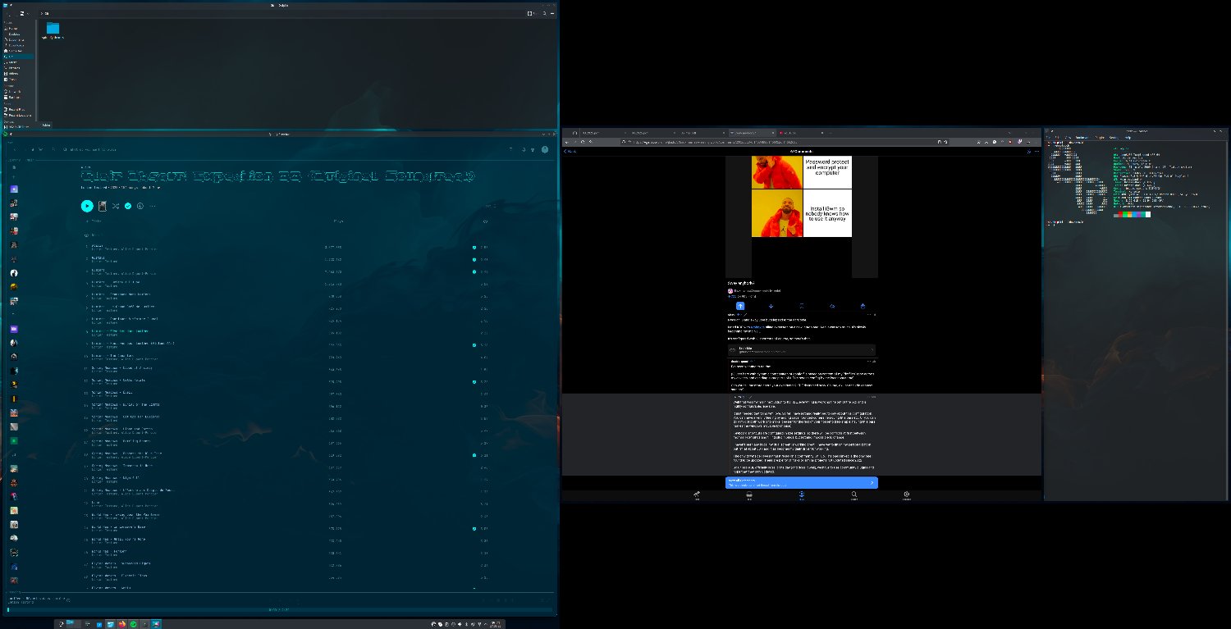Open the Help menu in the terminal window
1231x629 pixels.
[1128, 137]
